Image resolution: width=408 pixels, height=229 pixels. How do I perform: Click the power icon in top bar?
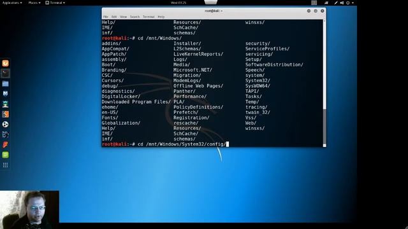(x=348, y=3)
